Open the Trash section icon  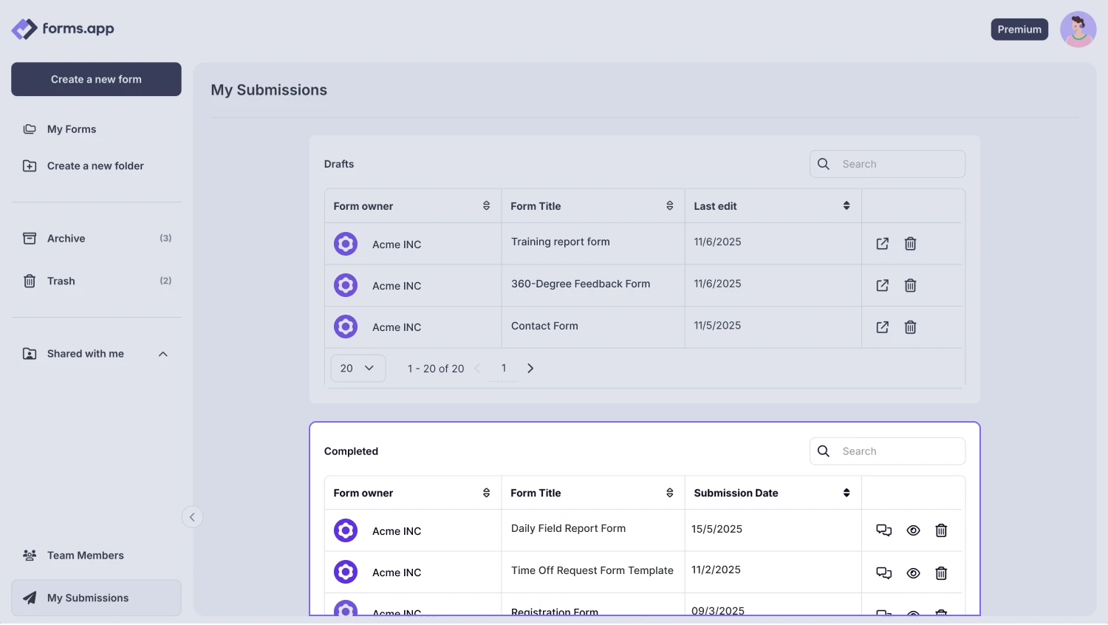click(x=29, y=281)
